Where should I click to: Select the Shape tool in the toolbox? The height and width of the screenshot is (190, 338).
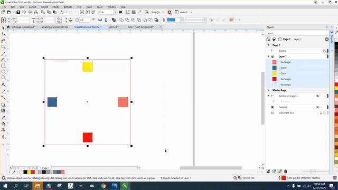[x=3, y=34]
